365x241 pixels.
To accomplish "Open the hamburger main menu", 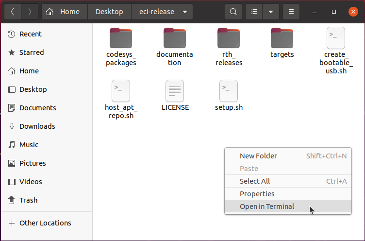I will tap(291, 12).
